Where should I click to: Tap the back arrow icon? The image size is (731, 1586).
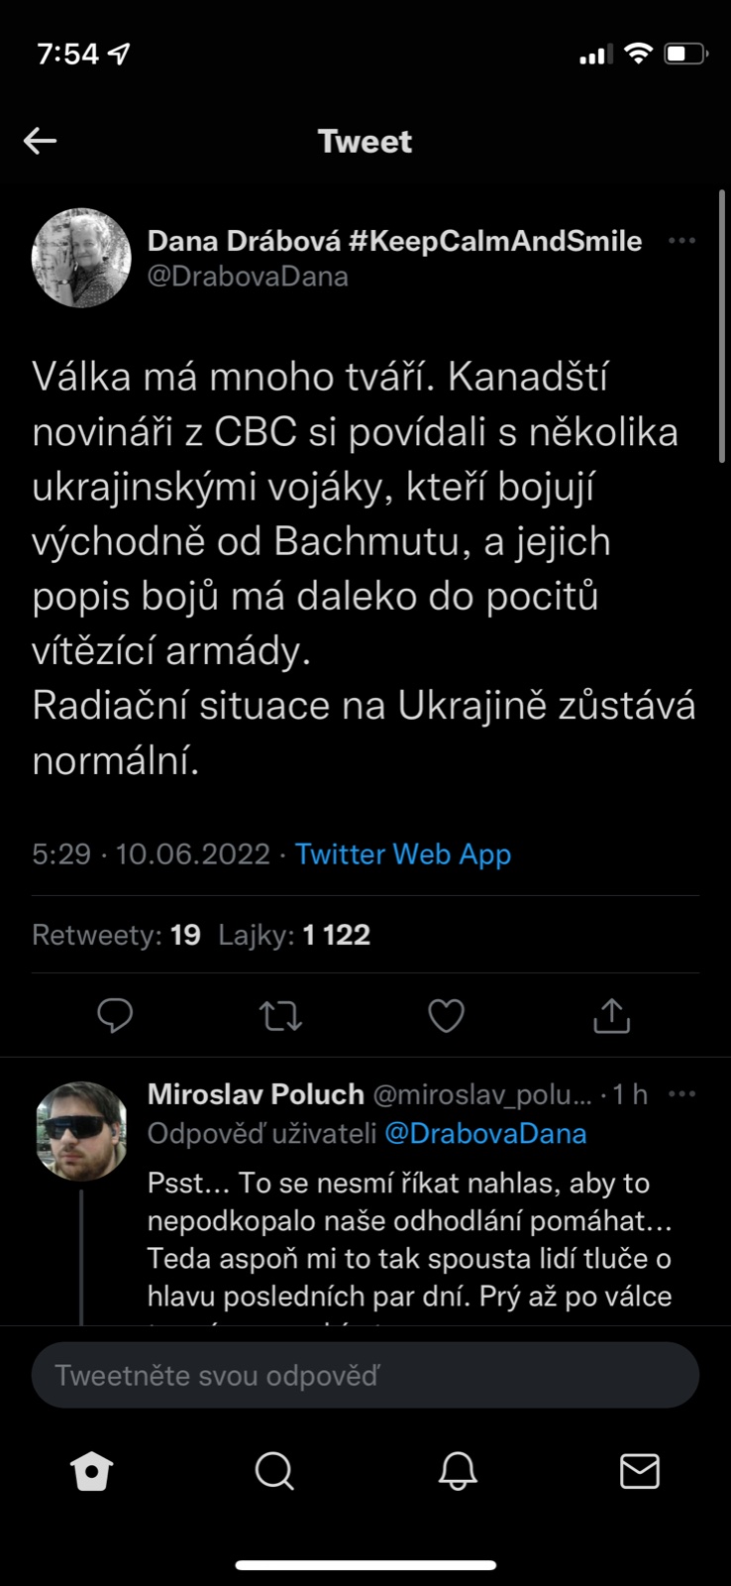tap(41, 141)
